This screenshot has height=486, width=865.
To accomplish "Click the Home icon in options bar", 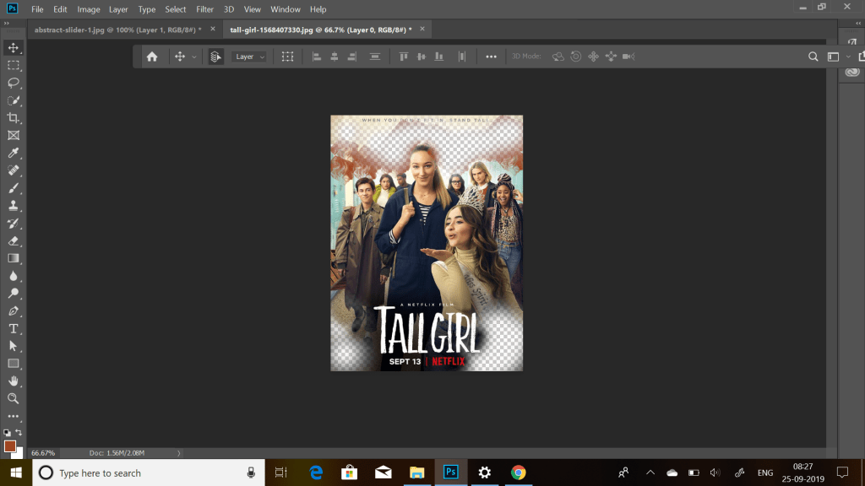I will tap(152, 57).
